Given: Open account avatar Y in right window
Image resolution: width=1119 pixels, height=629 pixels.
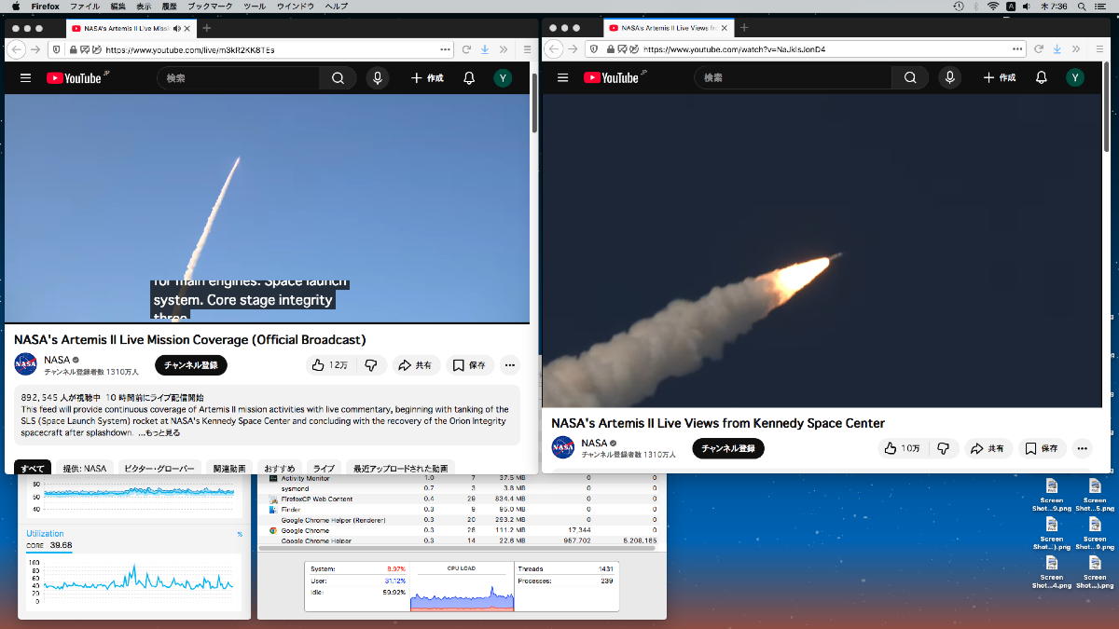Looking at the screenshot, I should 1075,78.
